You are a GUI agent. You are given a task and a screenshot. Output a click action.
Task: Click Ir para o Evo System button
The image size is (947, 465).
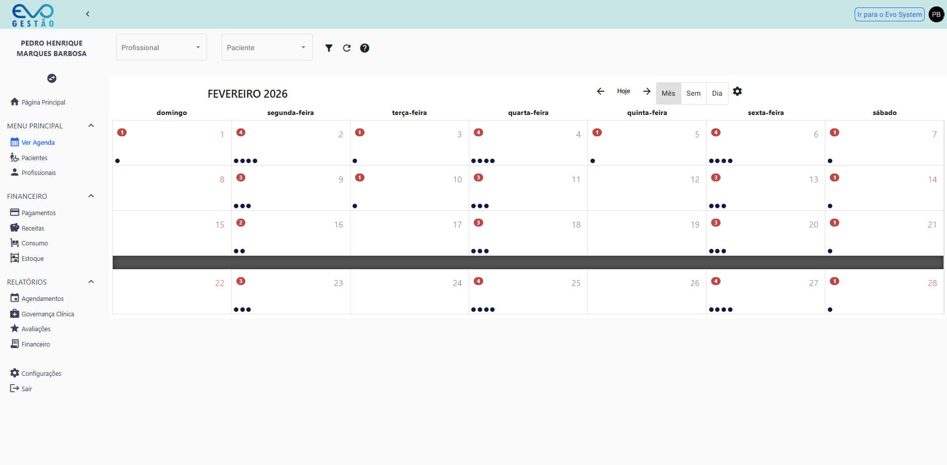tap(889, 14)
